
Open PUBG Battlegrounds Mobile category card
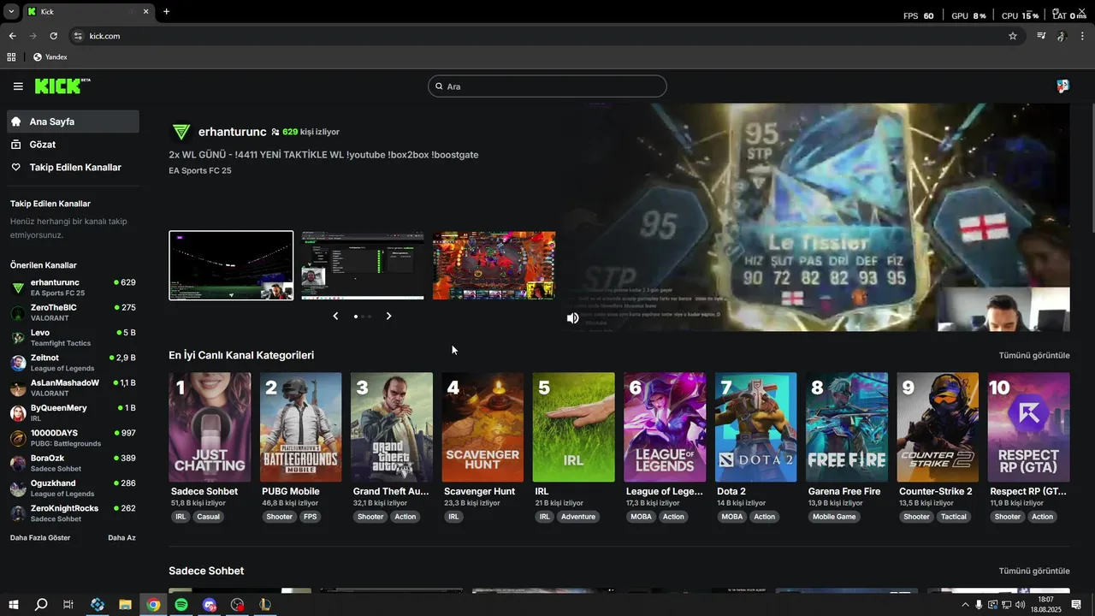coord(301,427)
